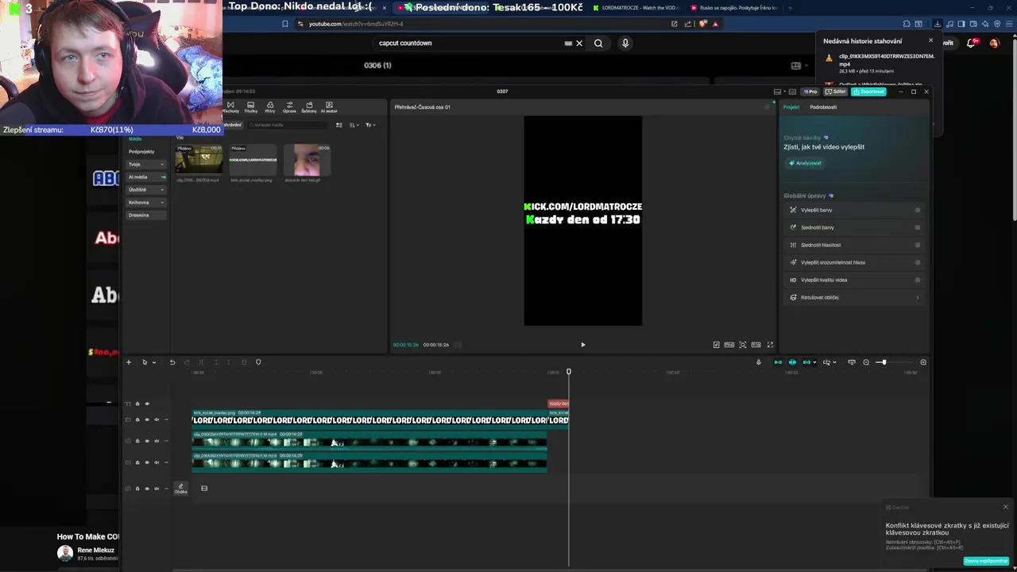Toggle Vylepšit barvy switch
Screen dimensions: 1017x572
(918, 210)
